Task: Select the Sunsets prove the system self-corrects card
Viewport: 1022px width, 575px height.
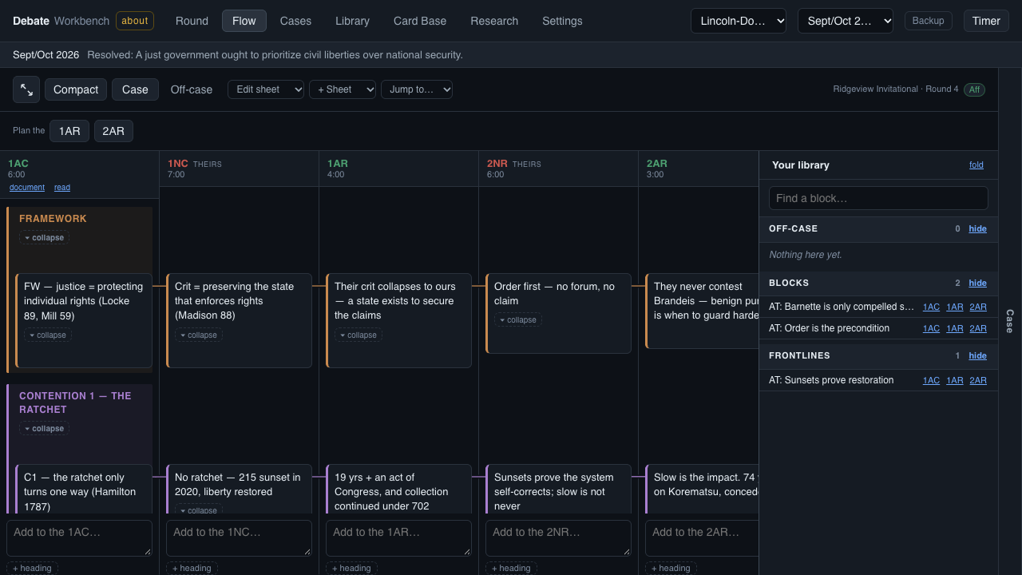Action: tap(558, 490)
